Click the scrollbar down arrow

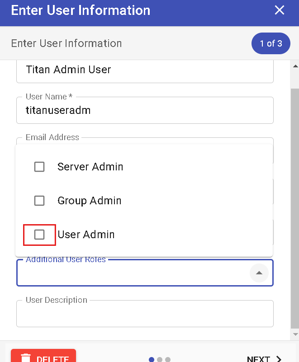click(x=295, y=334)
